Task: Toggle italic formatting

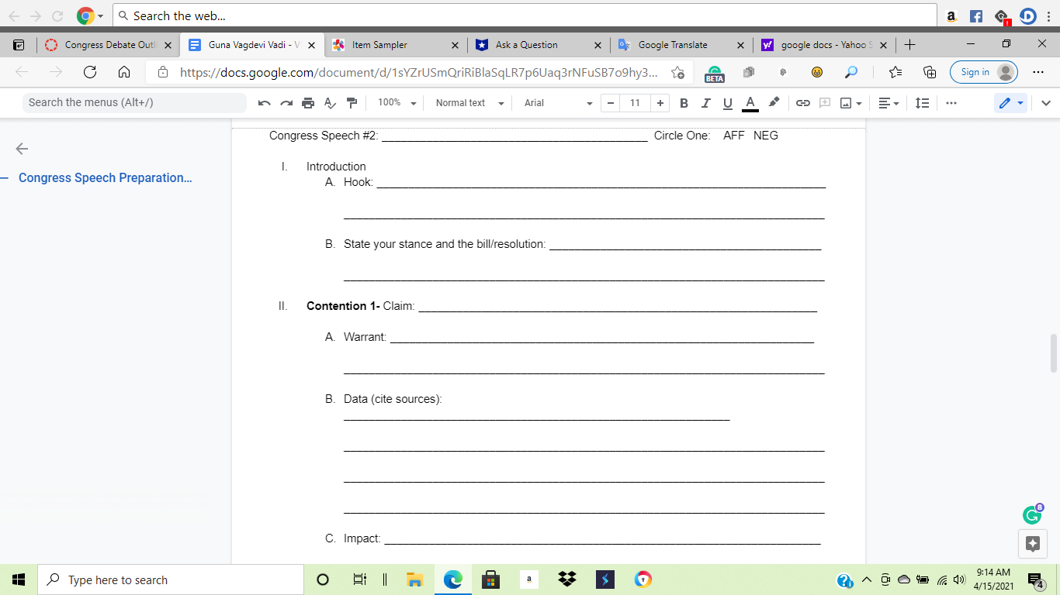Action: tap(705, 102)
